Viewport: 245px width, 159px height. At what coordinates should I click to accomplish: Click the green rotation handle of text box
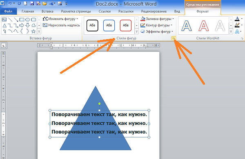tap(99, 104)
